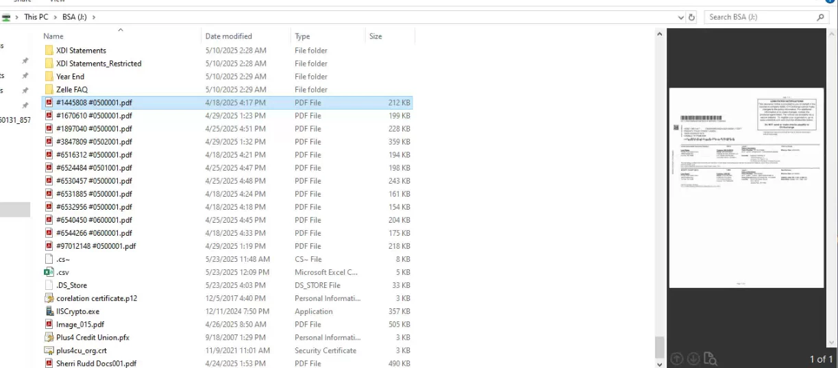
Task: Click the Plus4 Credit Union.pfx certificate icon
Action: tap(49, 337)
